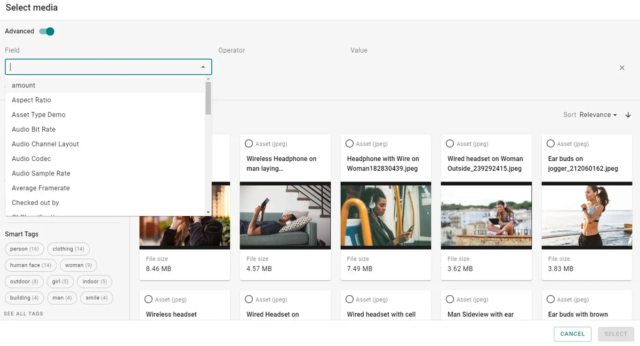This screenshot has width=640, height=346.
Task: Click the Field dropdown scrollbar
Action: [208, 96]
